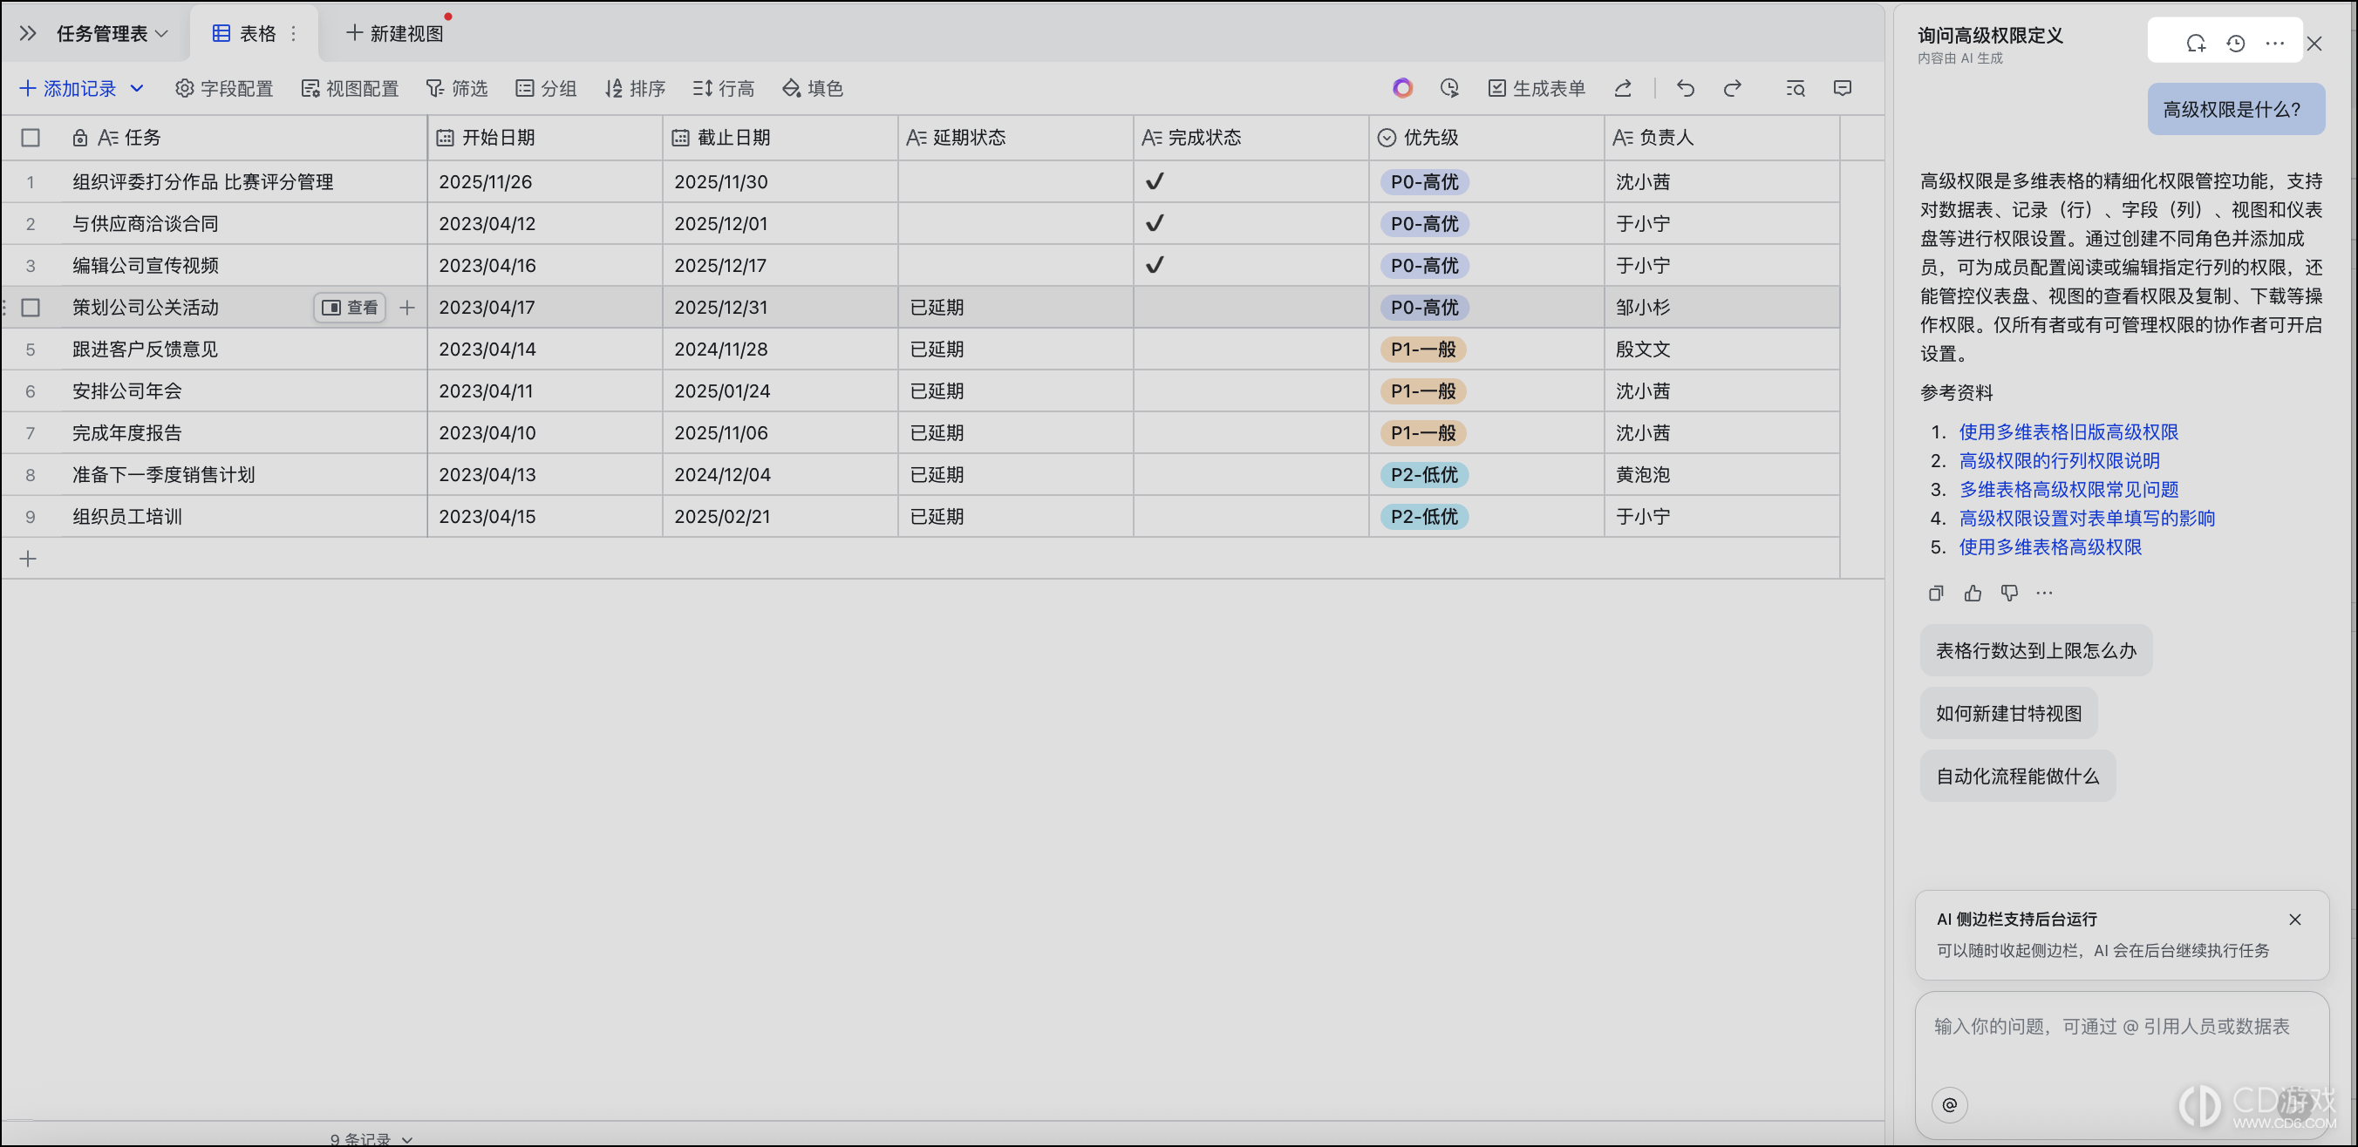Click 新建视图 to add a view
The width and height of the screenshot is (2358, 1147).
click(x=394, y=34)
